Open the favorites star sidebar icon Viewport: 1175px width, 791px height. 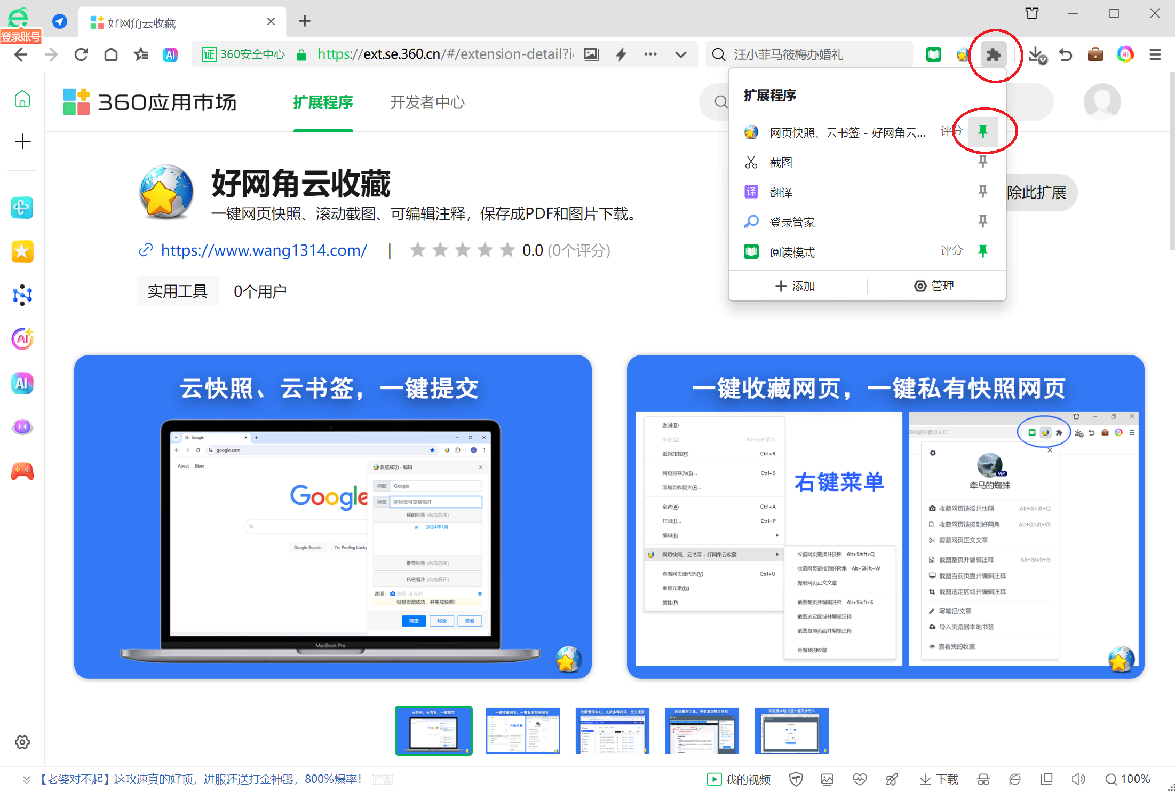(x=22, y=251)
